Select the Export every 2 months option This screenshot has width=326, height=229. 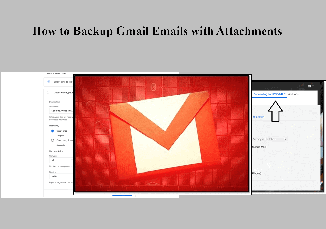(52, 140)
